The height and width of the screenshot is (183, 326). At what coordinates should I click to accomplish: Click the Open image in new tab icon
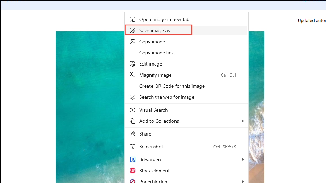pos(132,19)
